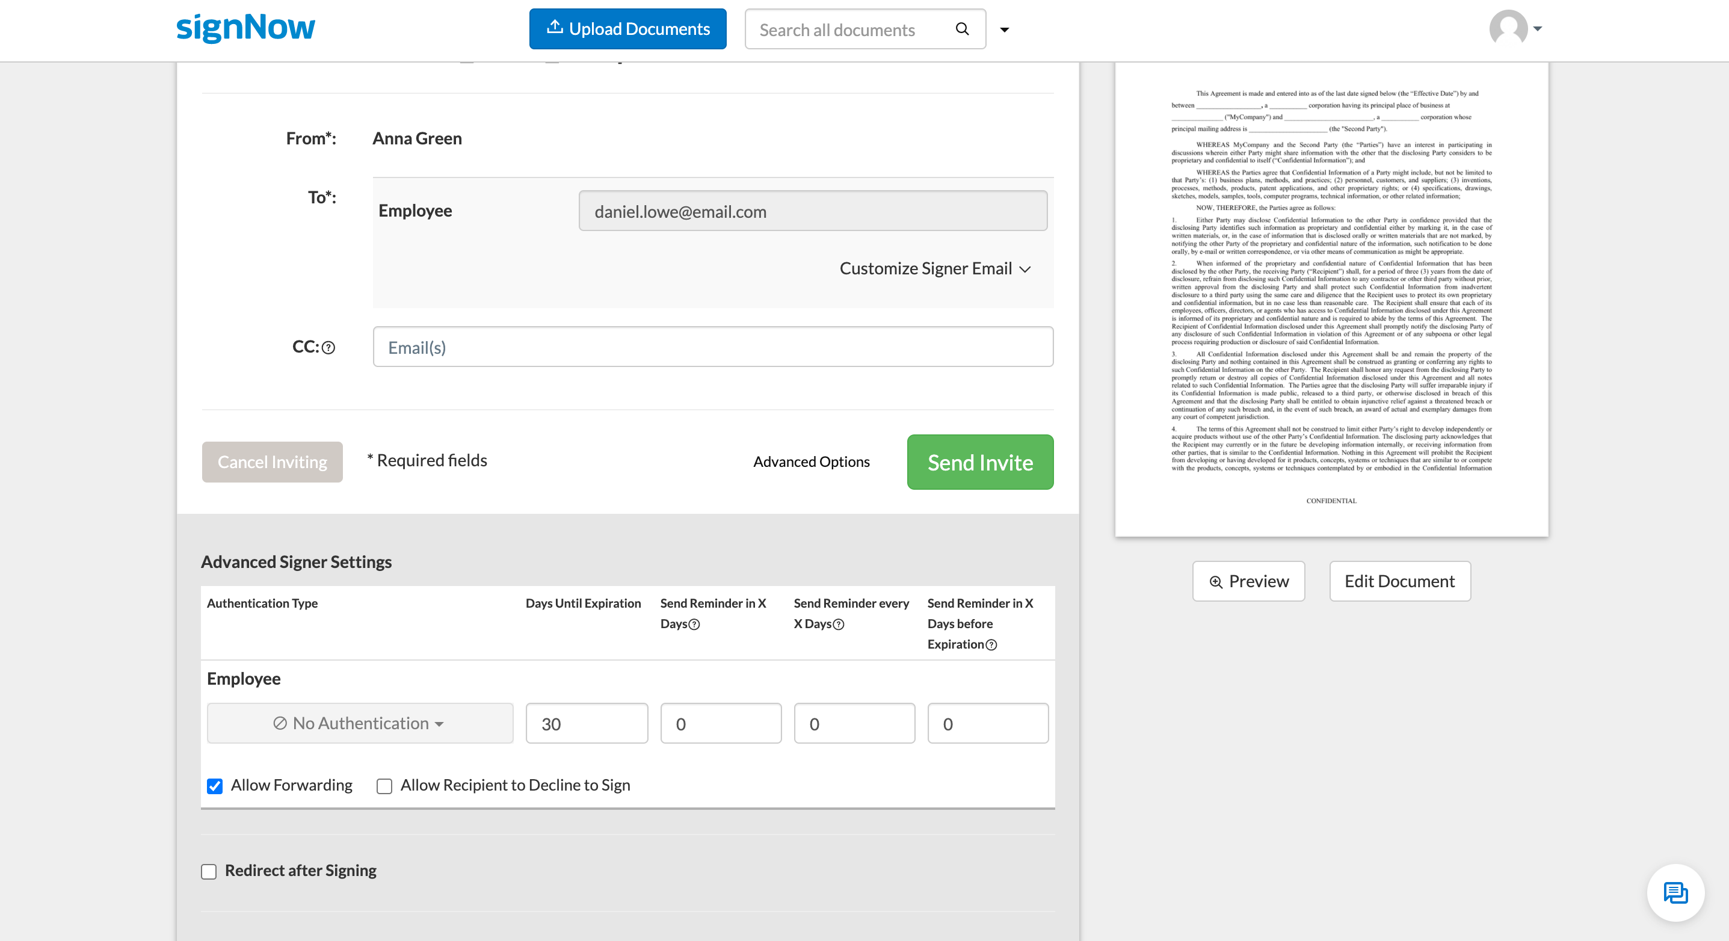Click help icon for Send Reminder in X Days
The image size is (1729, 941).
click(695, 624)
